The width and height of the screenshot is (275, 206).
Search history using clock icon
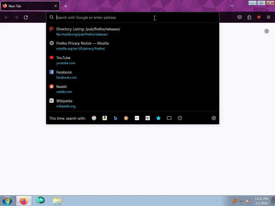[x=180, y=118]
